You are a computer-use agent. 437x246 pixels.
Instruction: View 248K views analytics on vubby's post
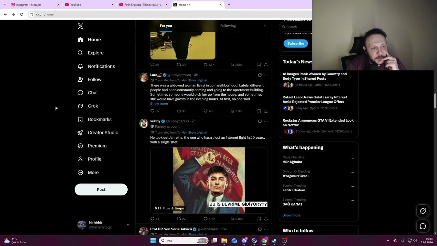(232, 219)
